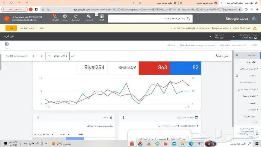Screen dimensions: 261x147
Task: Click the change view link in the dark bar
Action: [9, 36]
